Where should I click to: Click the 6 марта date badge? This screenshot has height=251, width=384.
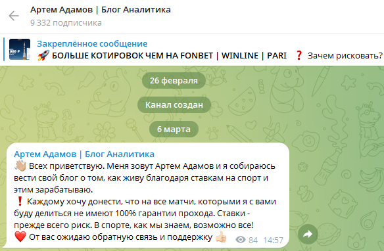pos(174,129)
